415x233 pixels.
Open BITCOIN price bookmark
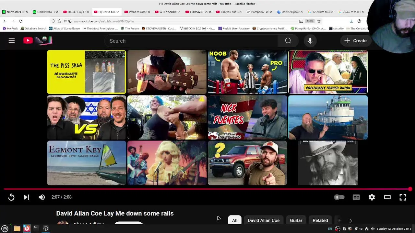click(197, 28)
